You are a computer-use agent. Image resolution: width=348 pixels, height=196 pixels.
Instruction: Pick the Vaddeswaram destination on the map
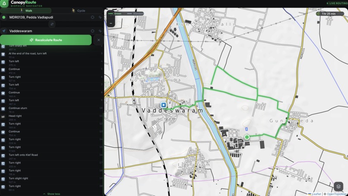tap(100, 31)
